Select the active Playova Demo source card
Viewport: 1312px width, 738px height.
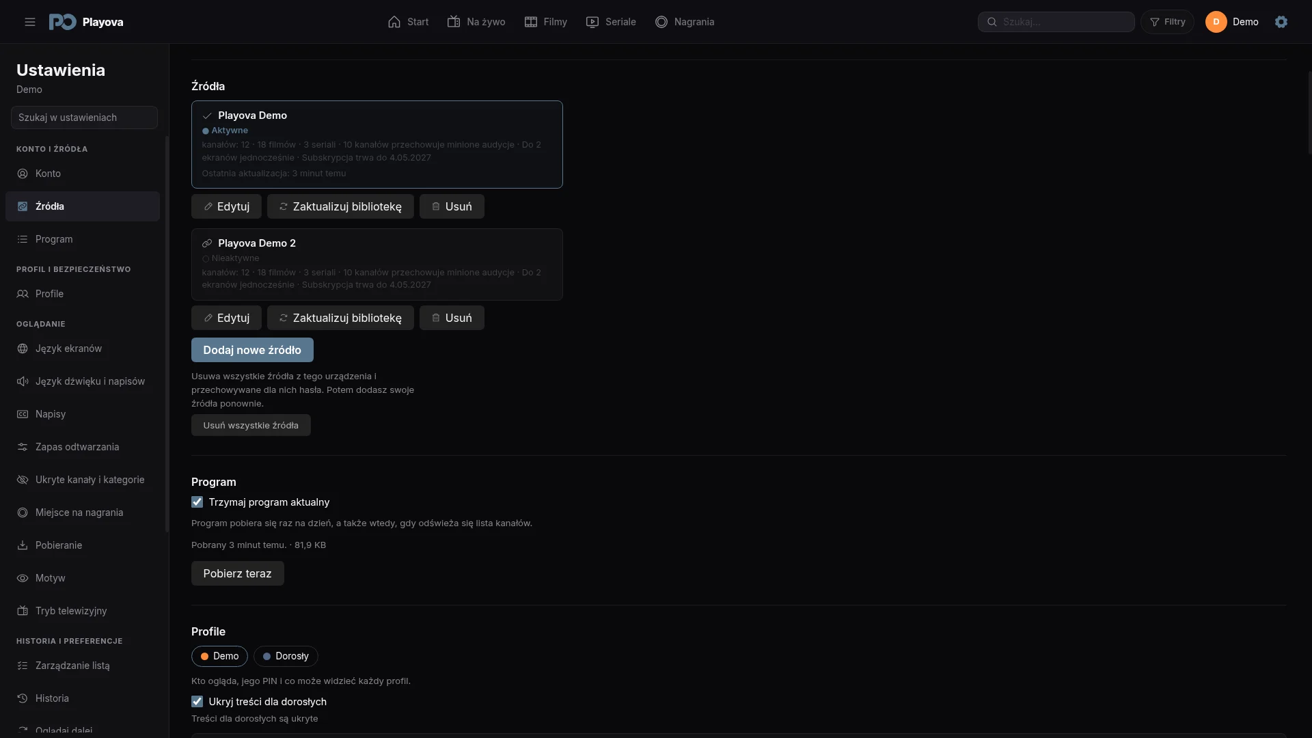(377, 144)
